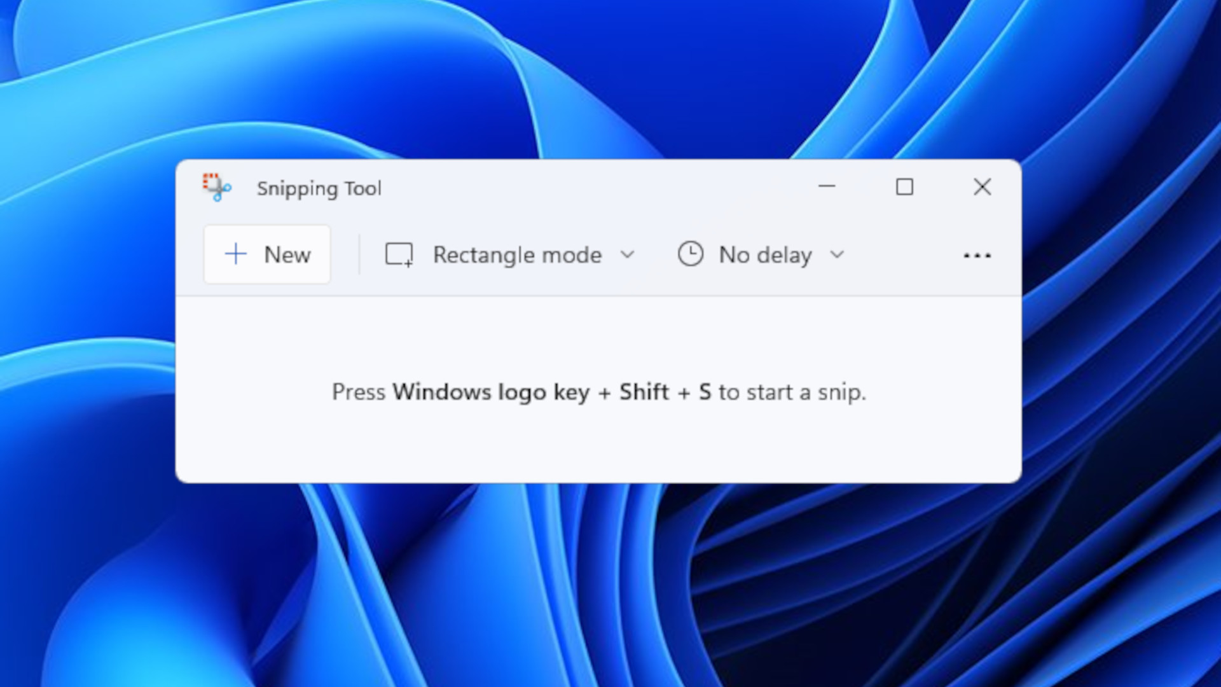Click the maximize window square icon
The height and width of the screenshot is (687, 1221).
[x=904, y=186]
